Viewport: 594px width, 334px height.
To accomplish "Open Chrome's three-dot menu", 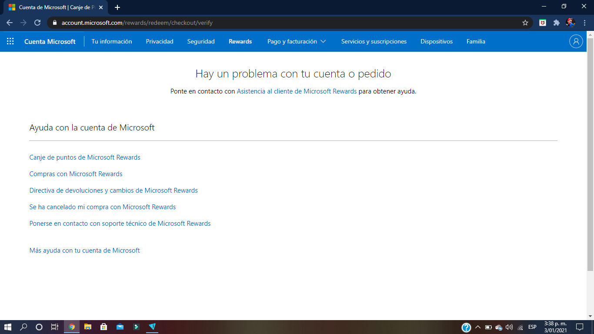I will point(584,22).
